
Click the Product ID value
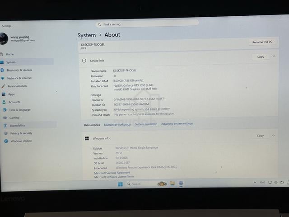pyautogui.click(x=131, y=104)
